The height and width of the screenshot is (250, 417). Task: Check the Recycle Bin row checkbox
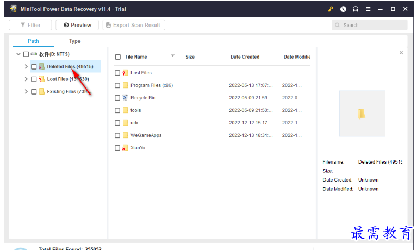click(117, 98)
